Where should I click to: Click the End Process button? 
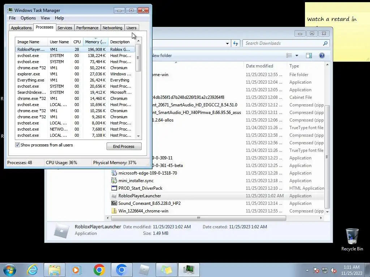click(x=124, y=146)
